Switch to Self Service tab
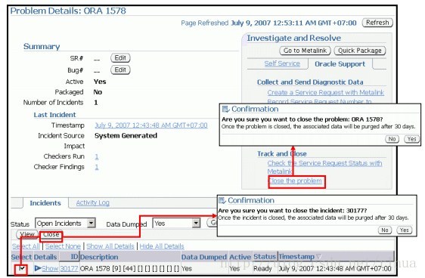The image size is (425, 278). click(282, 63)
